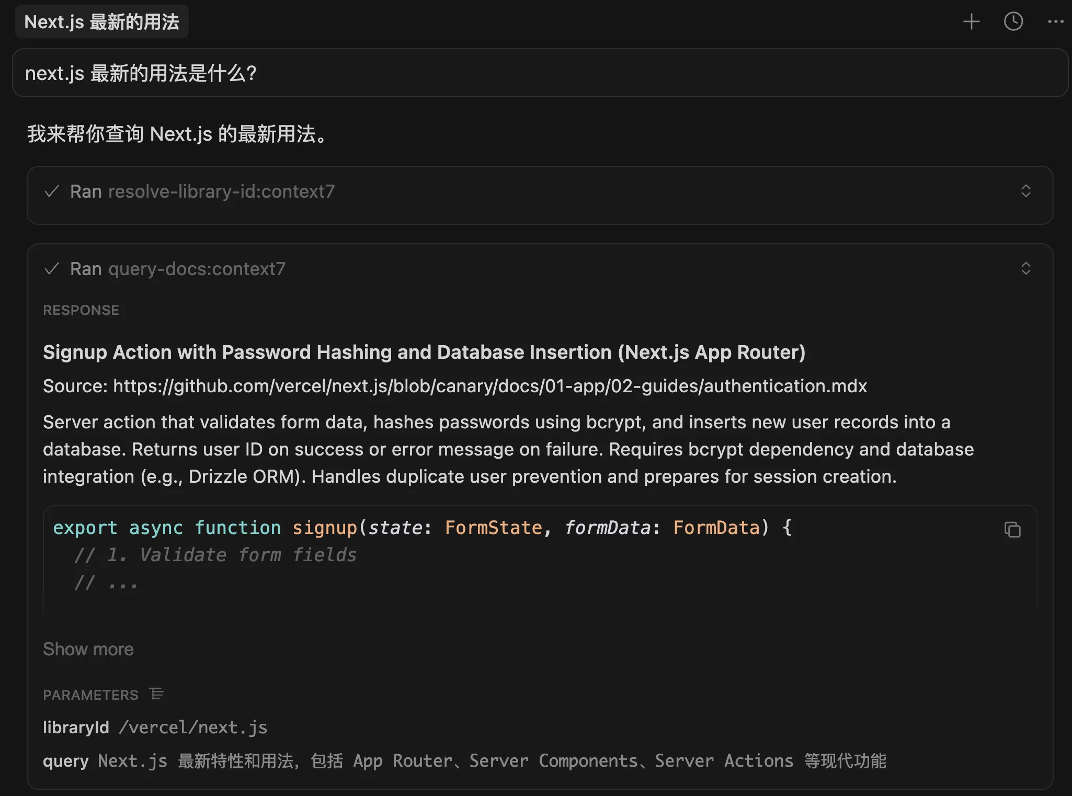The width and height of the screenshot is (1072, 796).
Task: Click the query parameter value text
Action: click(492, 761)
